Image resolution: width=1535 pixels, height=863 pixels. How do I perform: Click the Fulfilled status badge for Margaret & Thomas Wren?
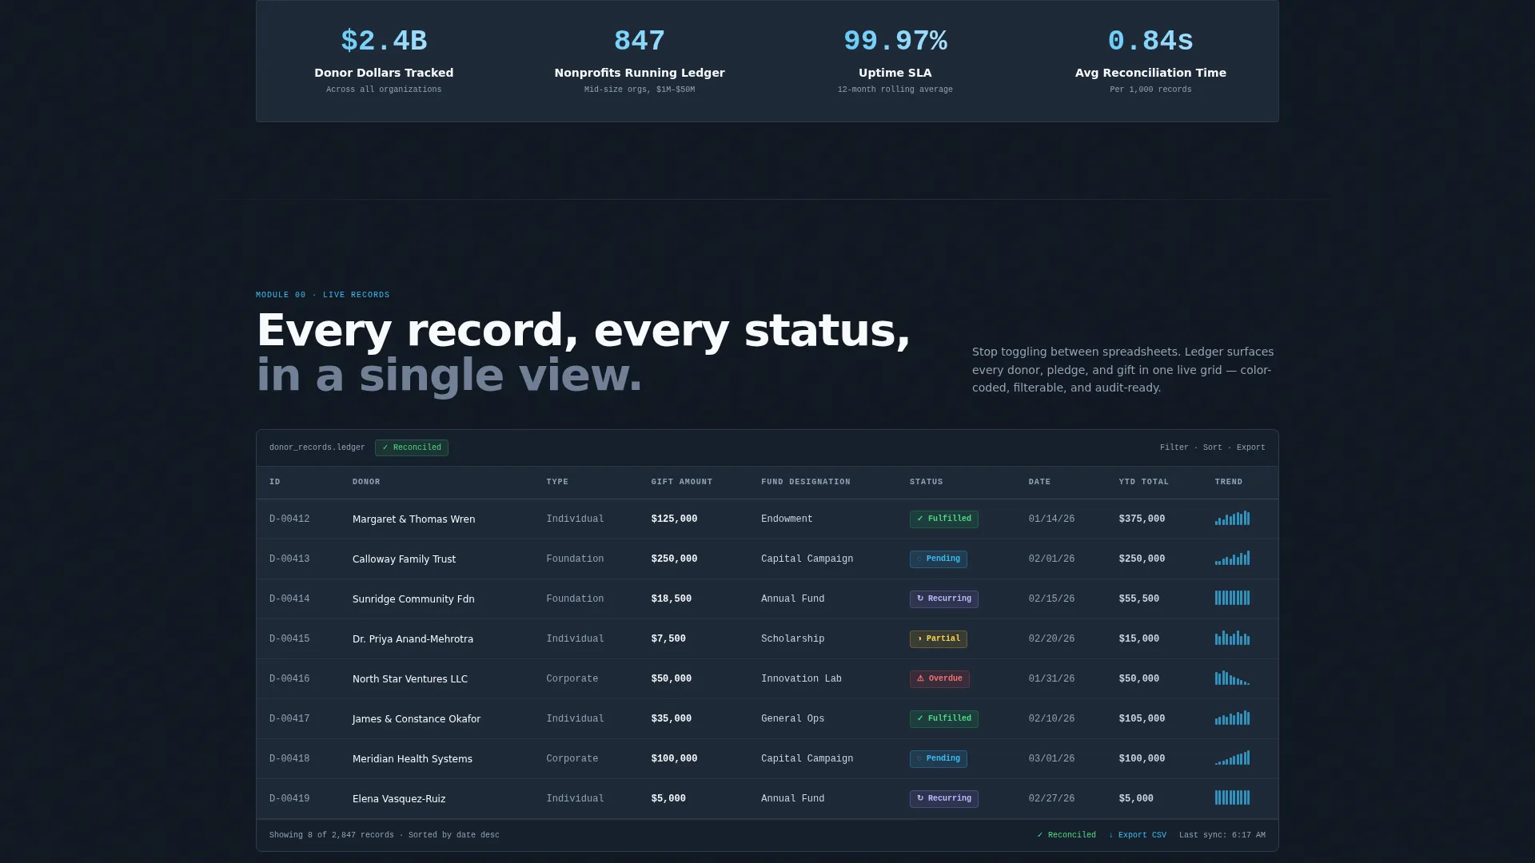click(x=943, y=519)
